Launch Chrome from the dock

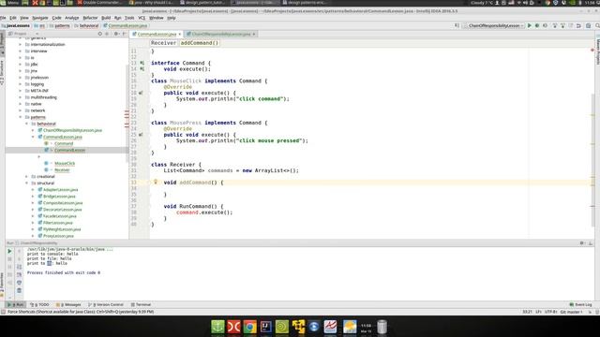click(x=250, y=327)
